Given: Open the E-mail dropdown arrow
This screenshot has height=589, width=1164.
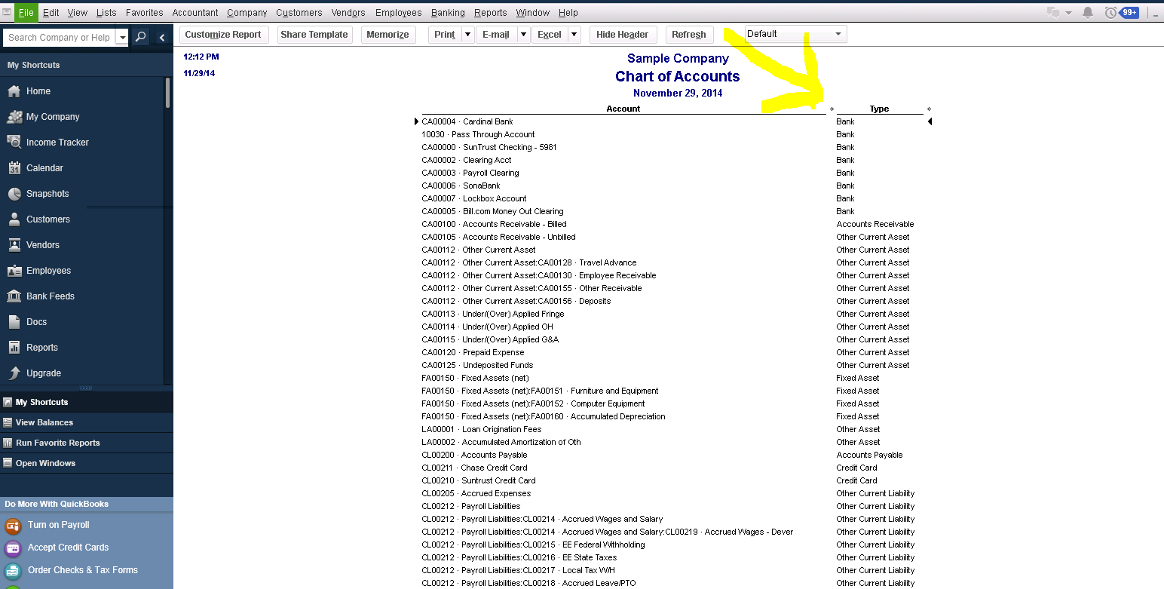Looking at the screenshot, I should click(x=523, y=35).
